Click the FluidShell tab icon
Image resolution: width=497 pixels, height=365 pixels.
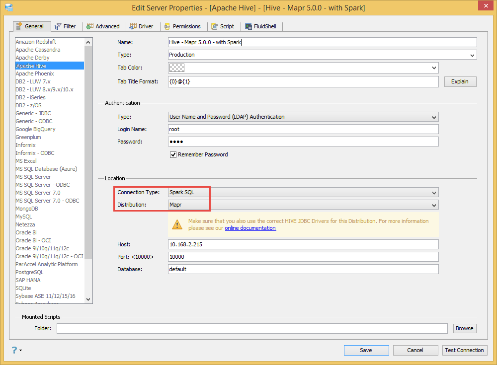(x=248, y=27)
